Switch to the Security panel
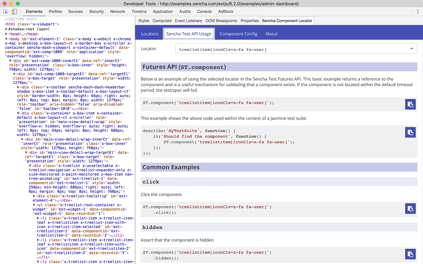The width and height of the screenshot is (423, 264). pyautogui.click(x=96, y=12)
